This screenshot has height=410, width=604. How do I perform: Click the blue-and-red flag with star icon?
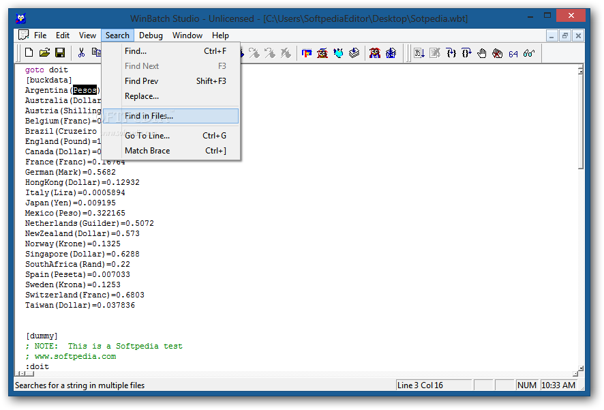[307, 53]
